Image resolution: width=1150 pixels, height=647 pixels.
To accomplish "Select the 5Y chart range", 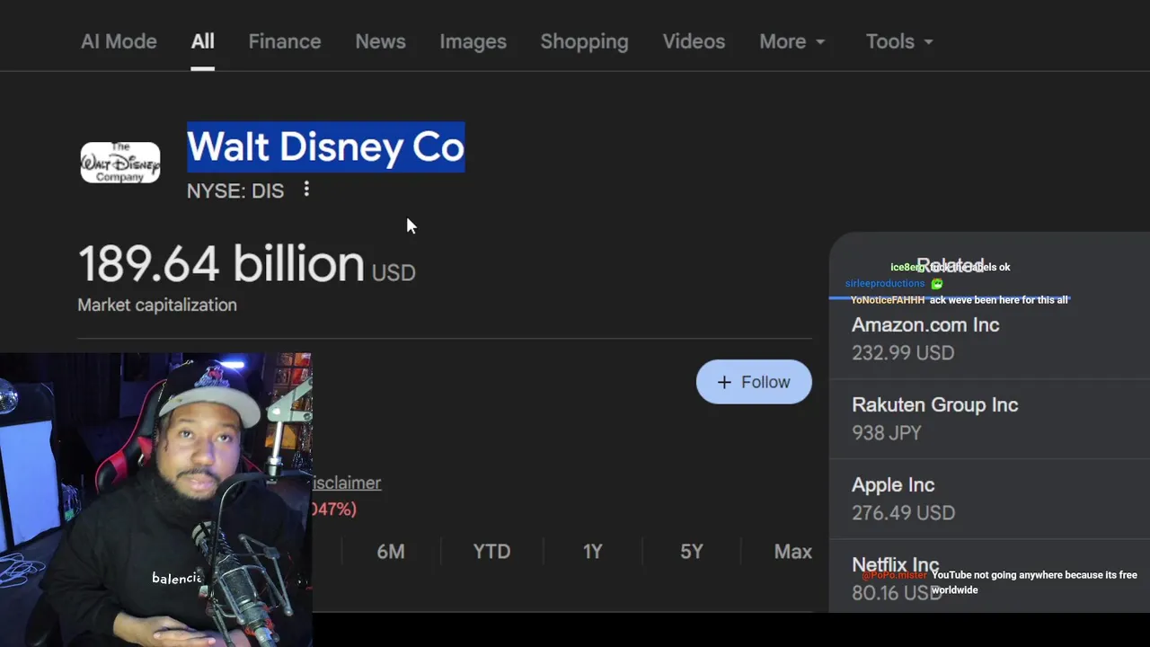I will pyautogui.click(x=692, y=552).
